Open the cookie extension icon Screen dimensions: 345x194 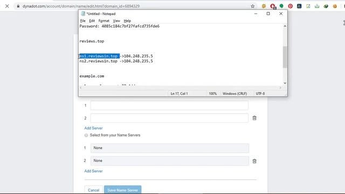(335, 6)
